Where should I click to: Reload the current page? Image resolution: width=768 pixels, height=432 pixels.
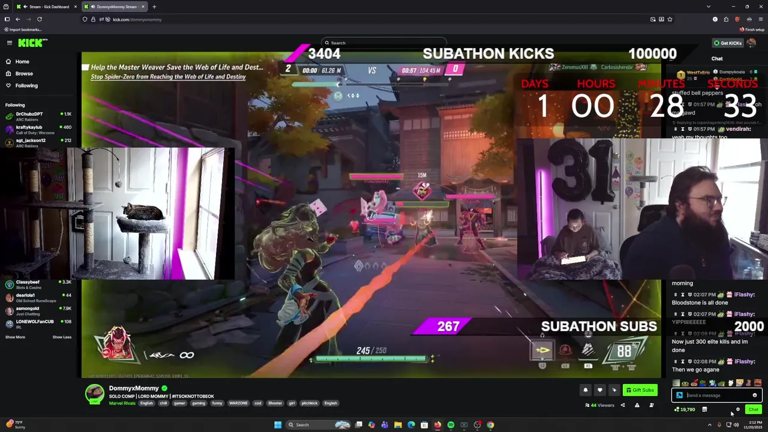pos(40,19)
